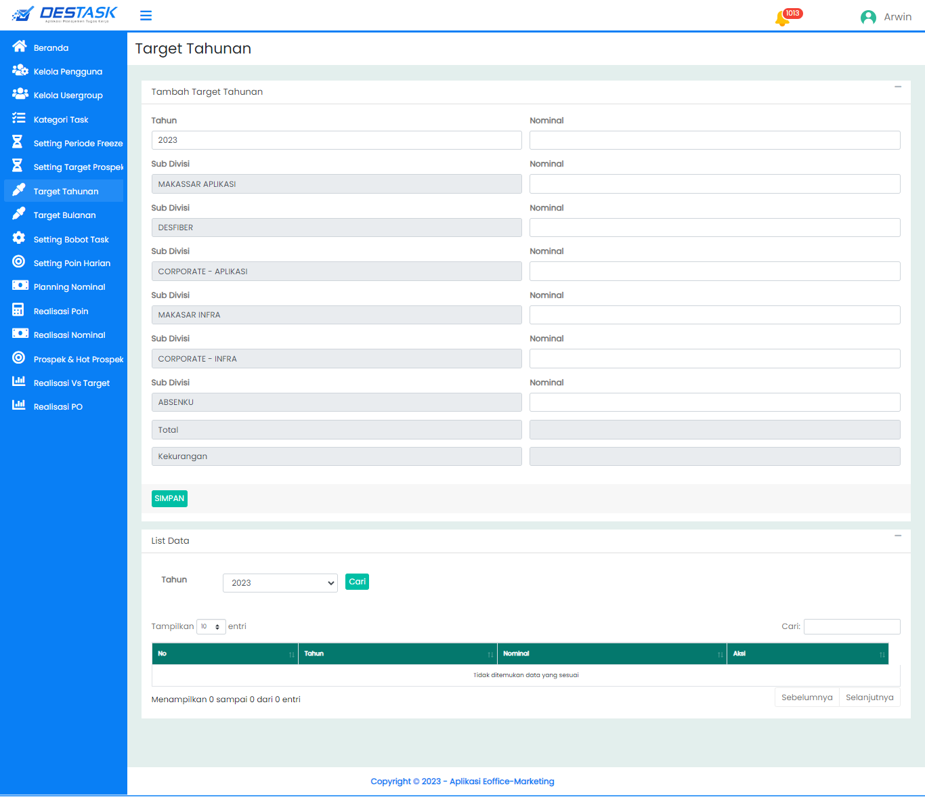Click the Kelola Pengguna users-gear icon
Viewport: 925px width, 797px height.
click(20, 70)
